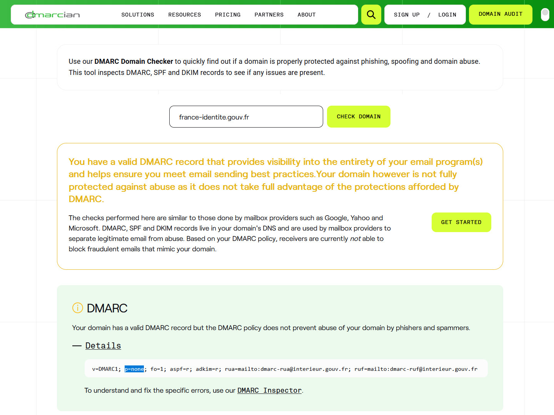Open the Partners menu

point(269,15)
